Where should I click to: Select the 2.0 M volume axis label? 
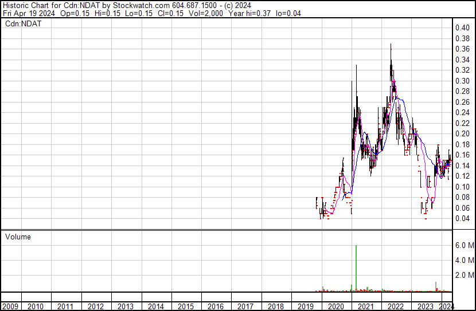coord(465,275)
